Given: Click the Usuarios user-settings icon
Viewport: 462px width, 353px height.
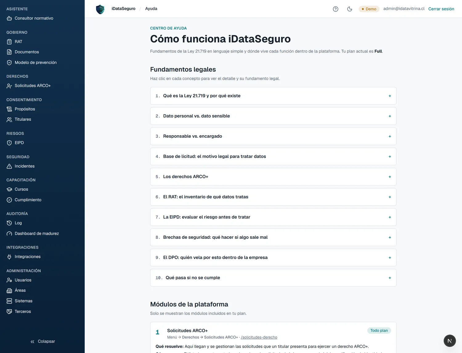Looking at the screenshot, I should [9, 280].
